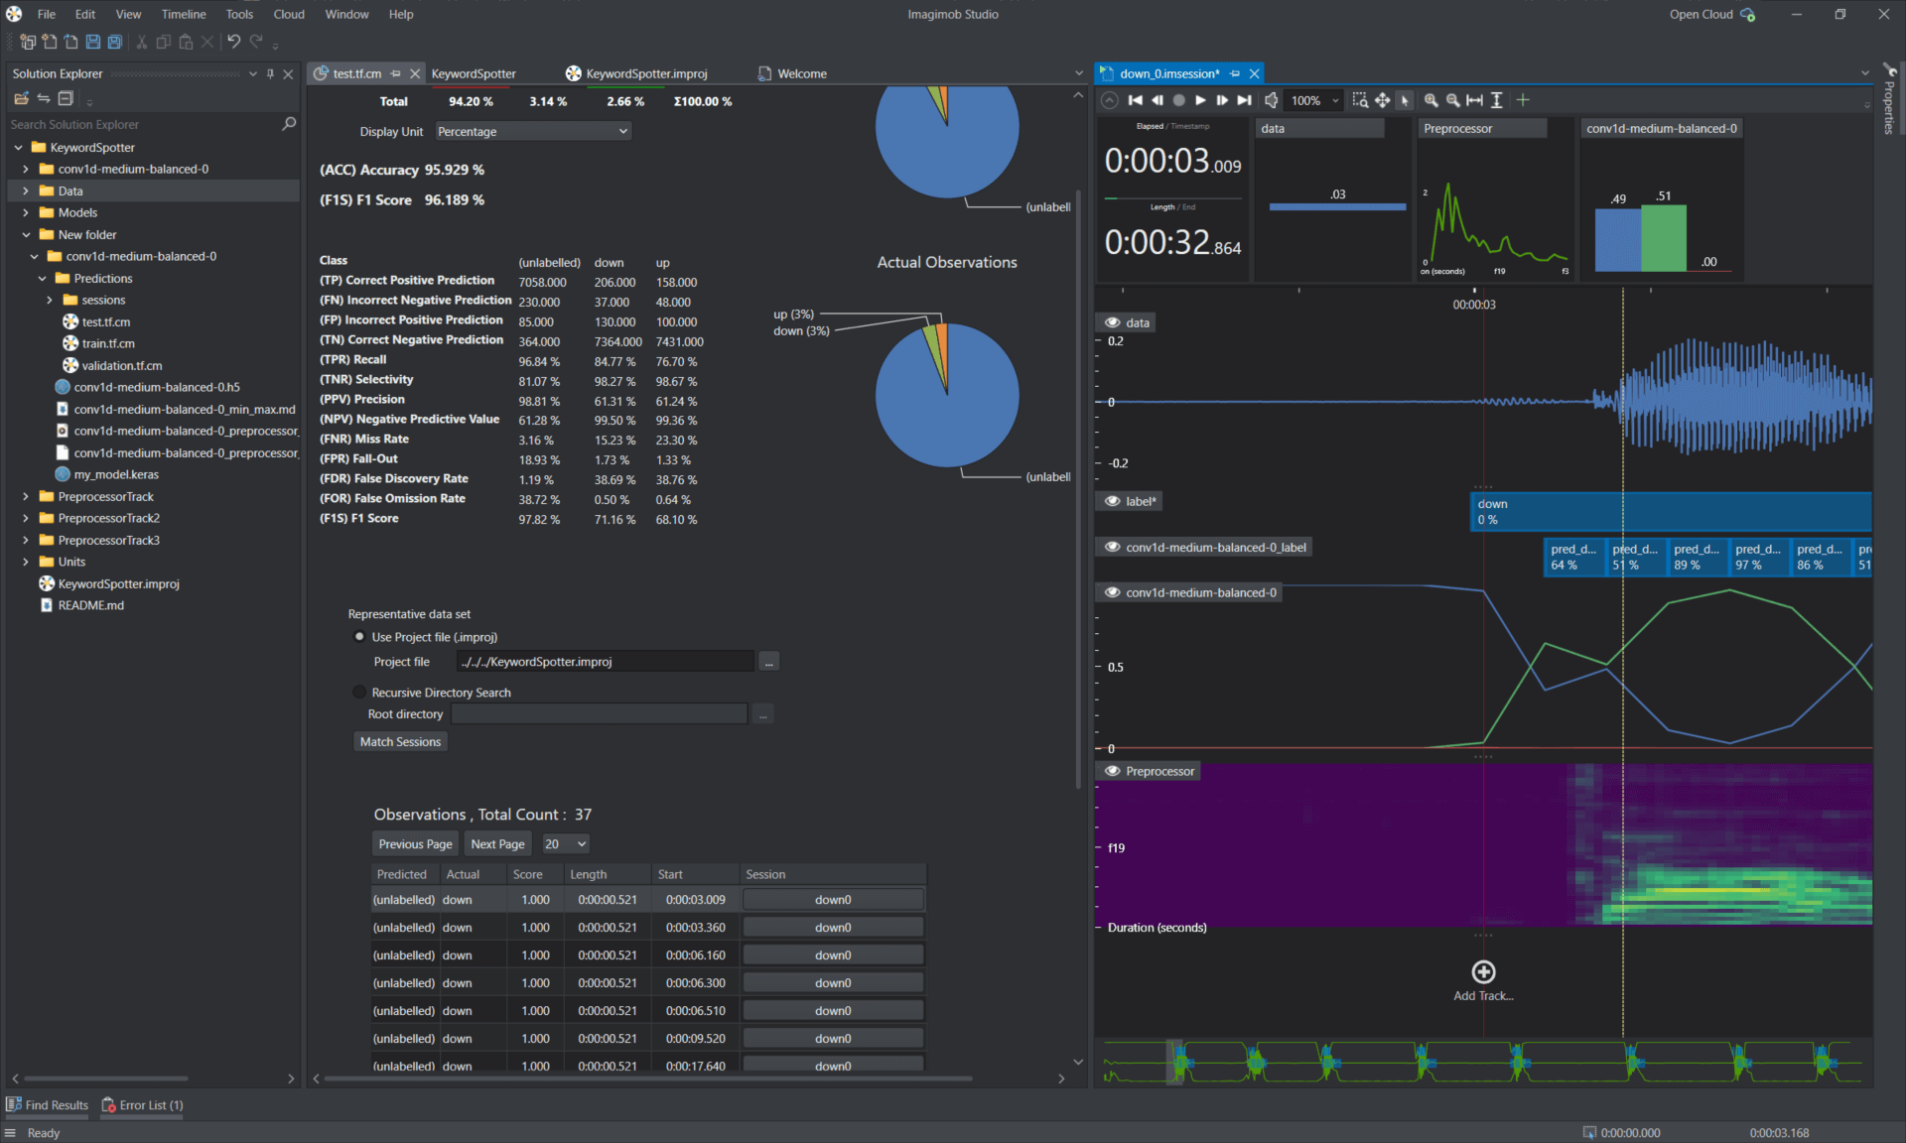Click the green Add Track plus icon
The width and height of the screenshot is (1906, 1143).
[x=1482, y=972]
